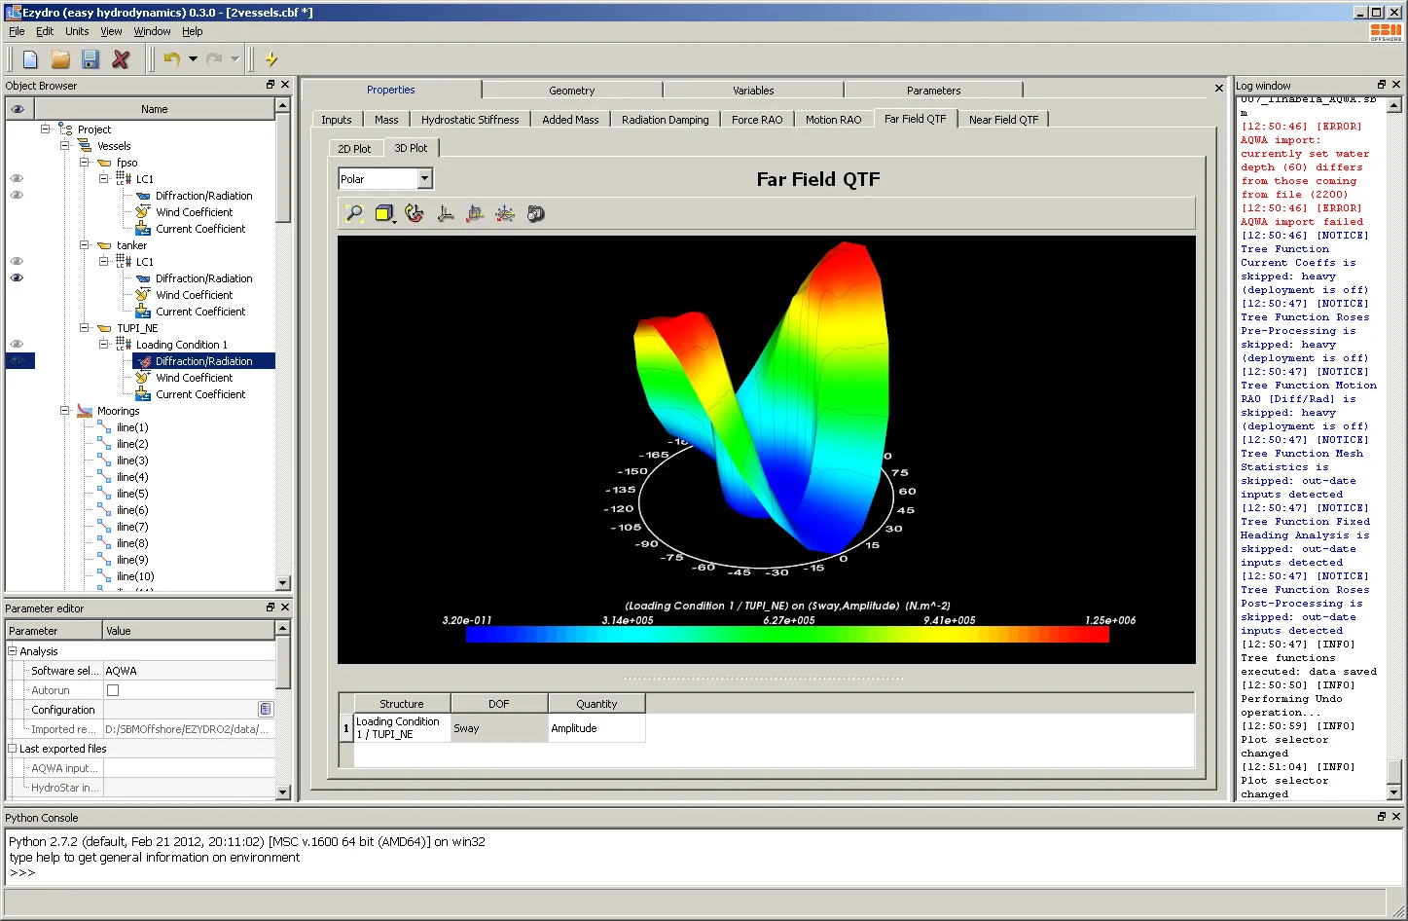Click the Open folder toolbar icon
Image resolution: width=1408 pixels, height=921 pixels.
[60, 59]
